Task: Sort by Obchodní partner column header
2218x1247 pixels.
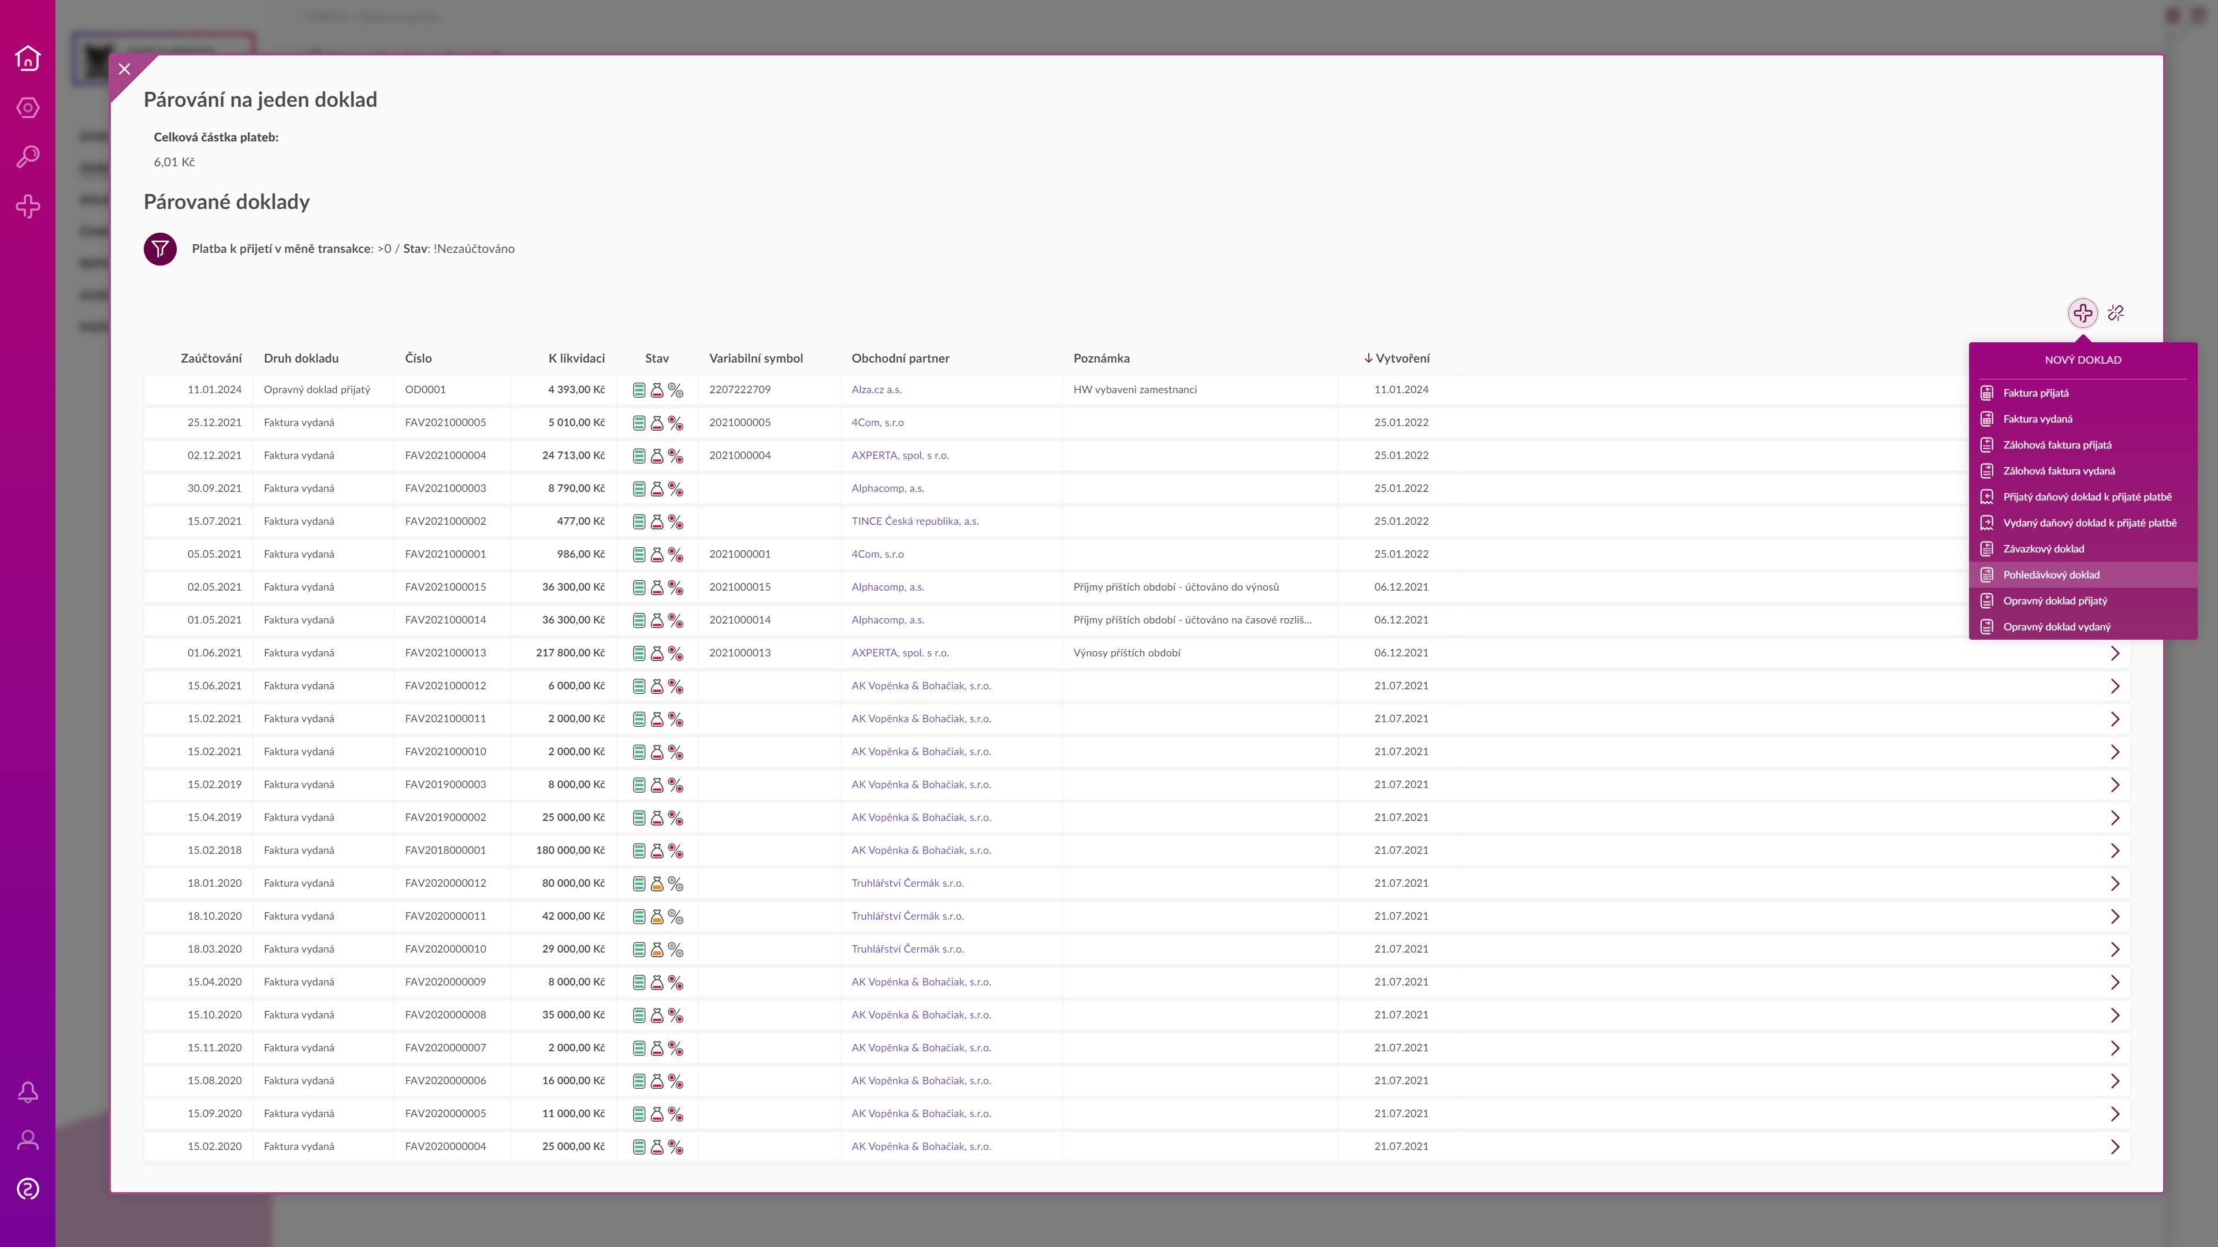Action: pyautogui.click(x=900, y=358)
